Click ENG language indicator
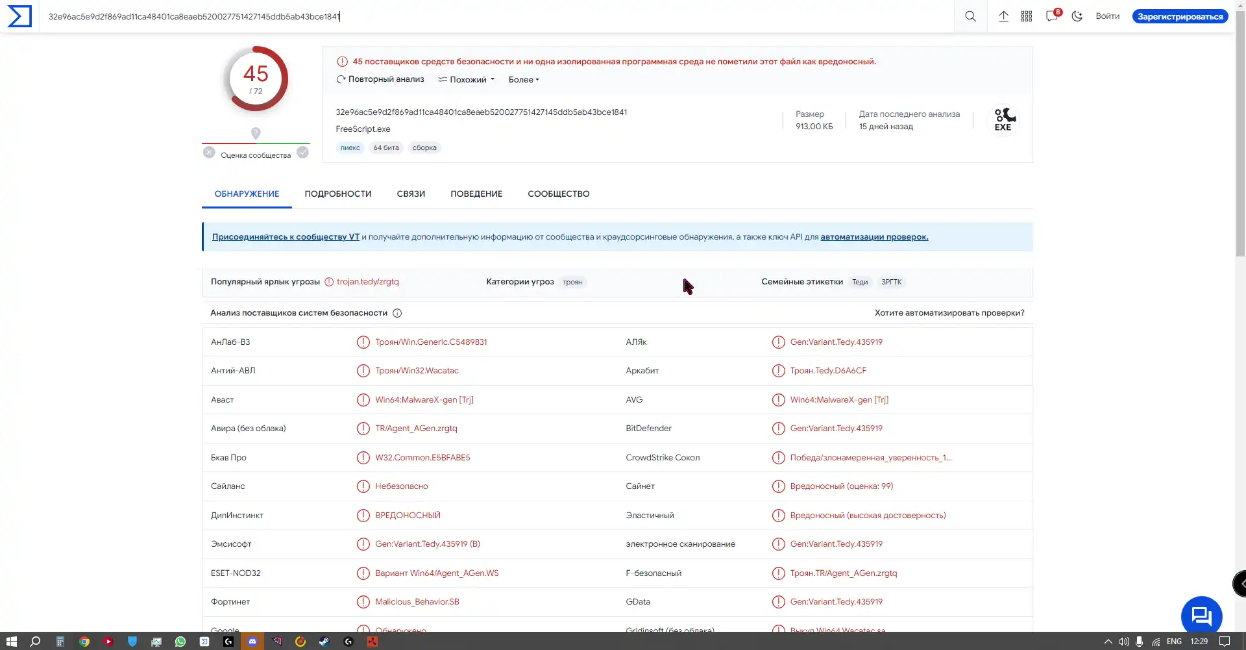 [x=1174, y=642]
